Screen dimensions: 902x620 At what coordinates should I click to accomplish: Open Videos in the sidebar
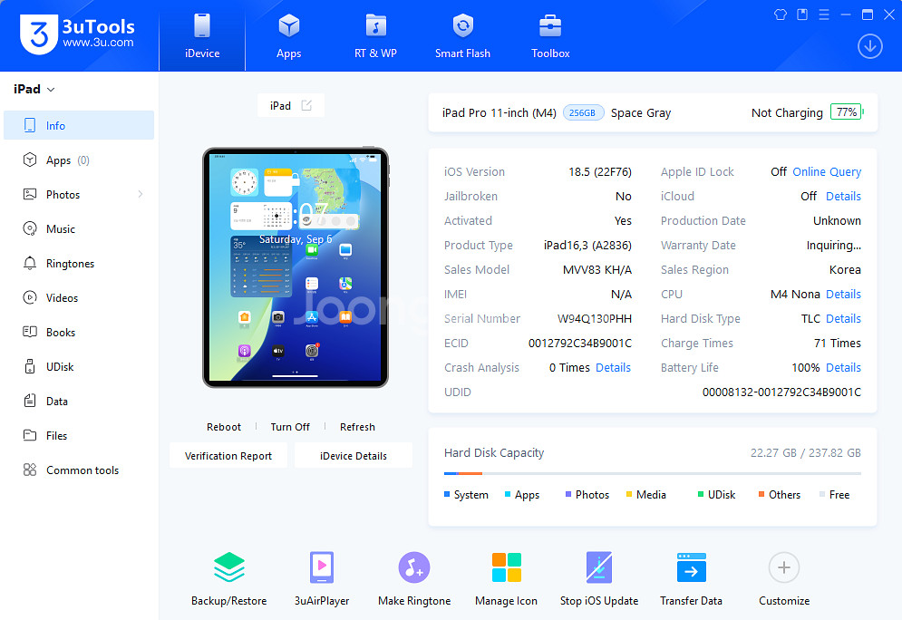pyautogui.click(x=79, y=298)
